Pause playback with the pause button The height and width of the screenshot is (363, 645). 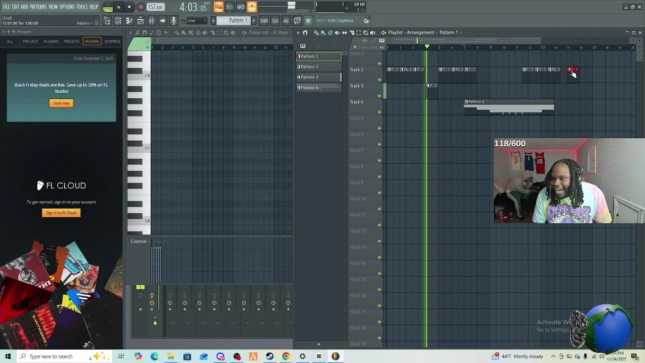click(x=118, y=7)
